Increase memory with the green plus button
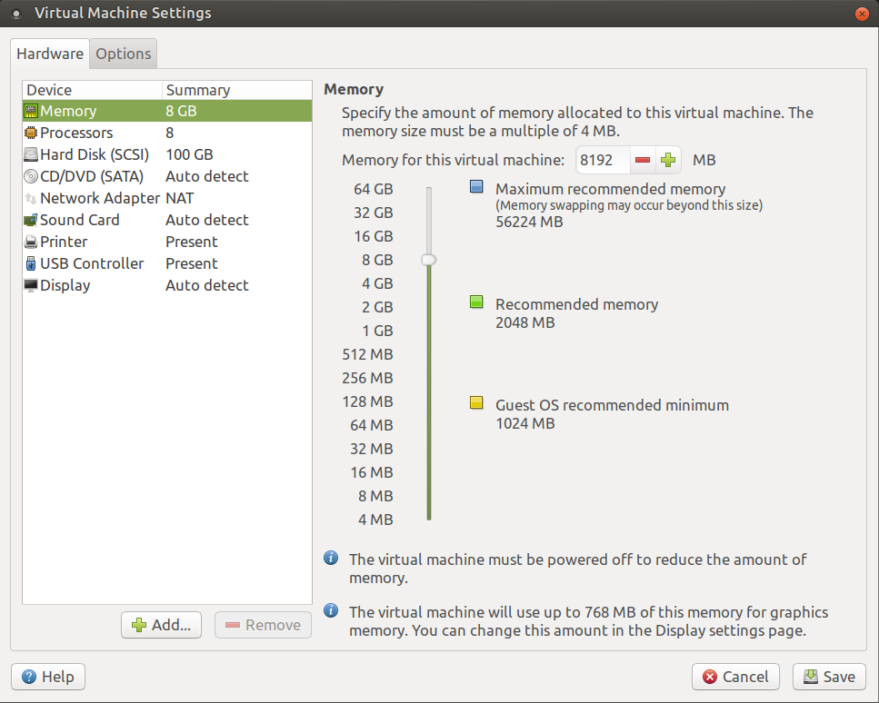The image size is (879, 703). (x=668, y=160)
